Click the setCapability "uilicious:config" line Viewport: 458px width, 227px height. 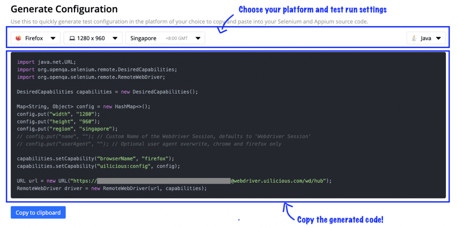(x=98, y=166)
